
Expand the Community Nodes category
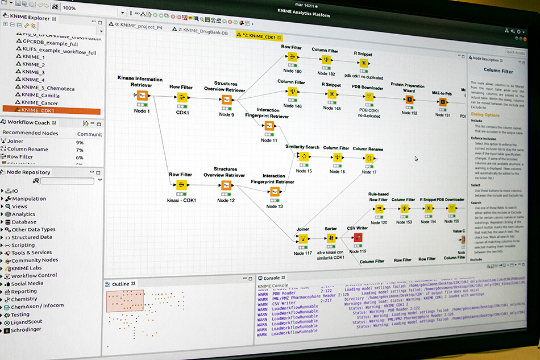coord(2,261)
